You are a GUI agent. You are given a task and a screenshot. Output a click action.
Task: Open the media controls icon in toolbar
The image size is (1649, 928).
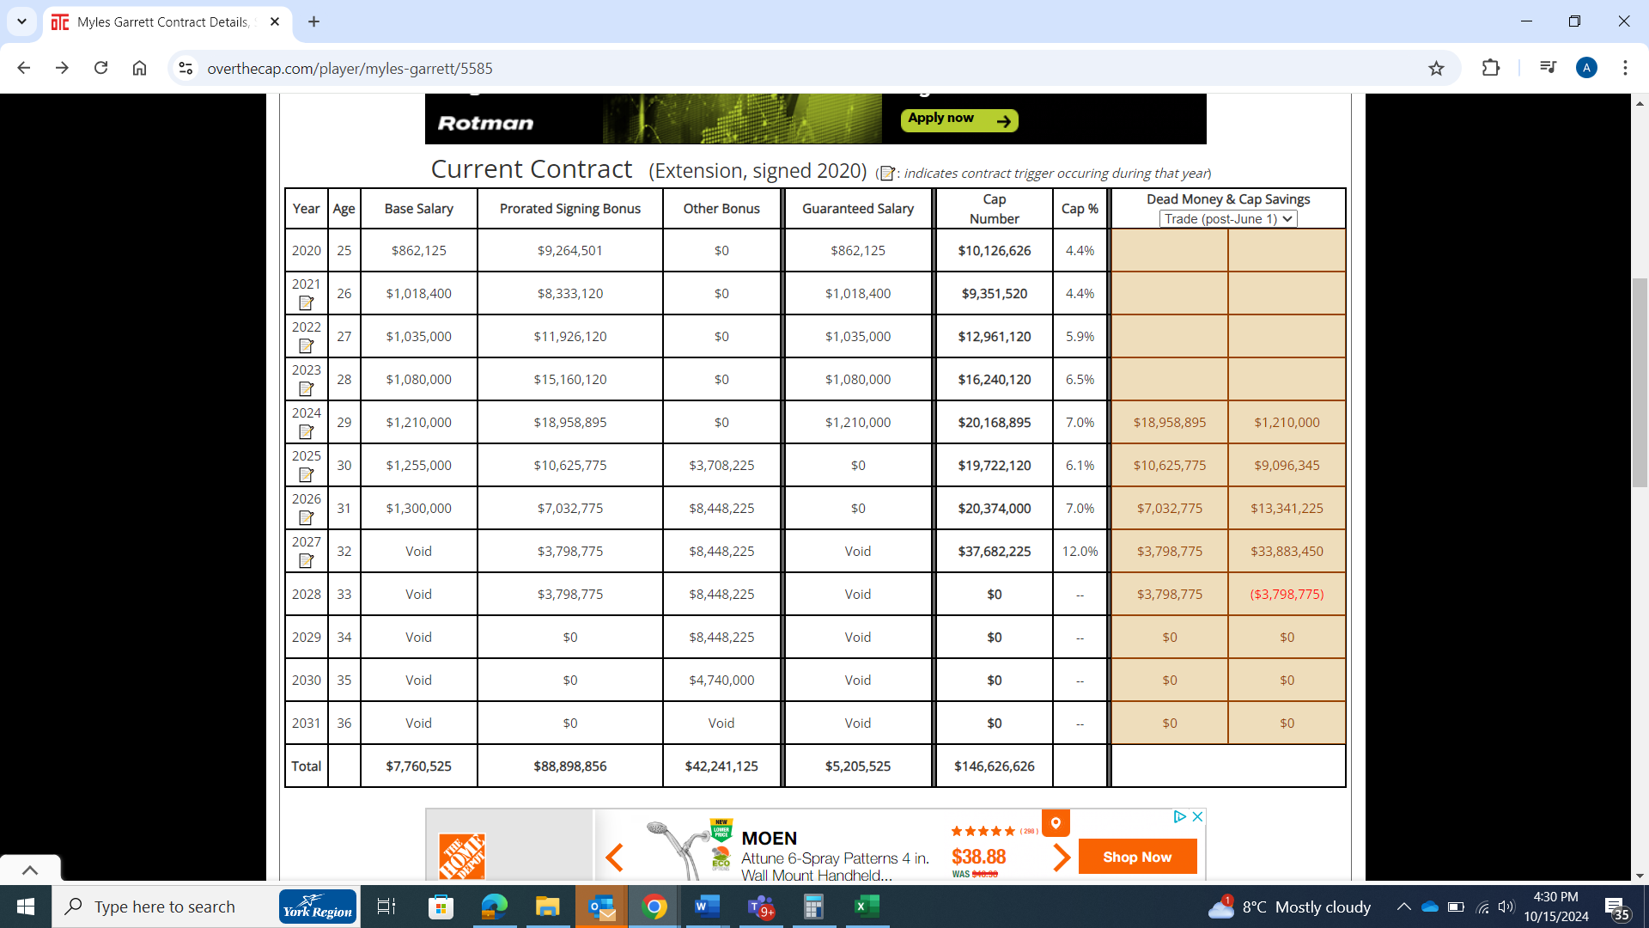(x=1548, y=68)
